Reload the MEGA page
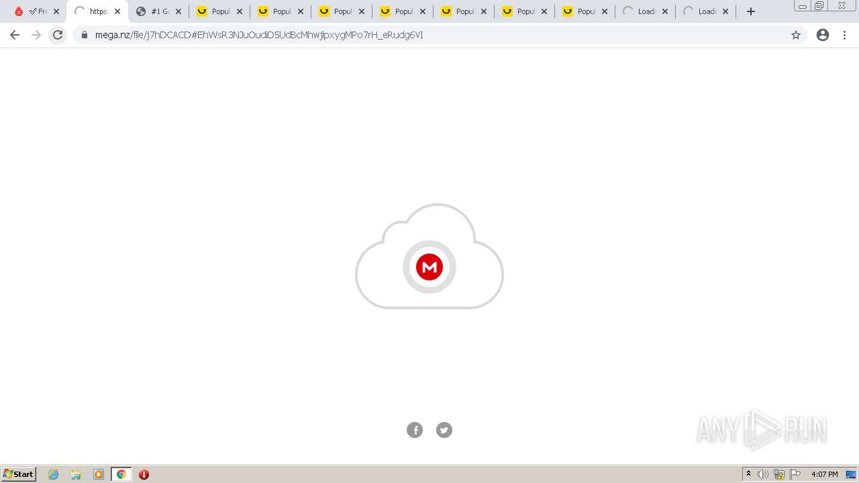Image resolution: width=859 pixels, height=483 pixels. pyautogui.click(x=58, y=35)
